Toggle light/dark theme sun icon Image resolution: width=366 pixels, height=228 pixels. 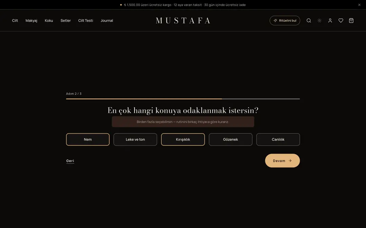(319, 21)
